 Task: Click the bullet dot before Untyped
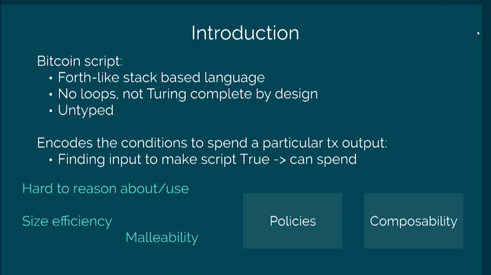pyautogui.click(x=51, y=111)
